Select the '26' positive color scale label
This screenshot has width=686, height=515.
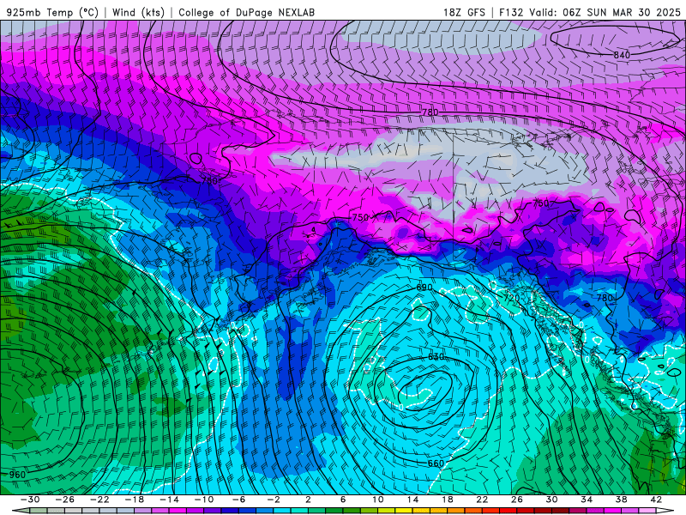click(x=517, y=500)
